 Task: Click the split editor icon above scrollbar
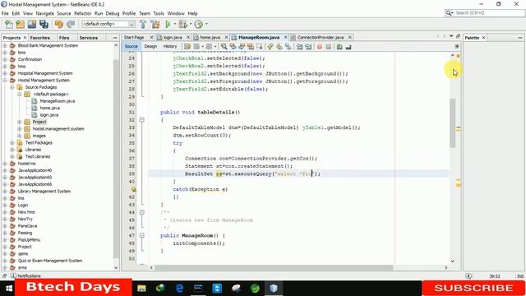(x=457, y=46)
